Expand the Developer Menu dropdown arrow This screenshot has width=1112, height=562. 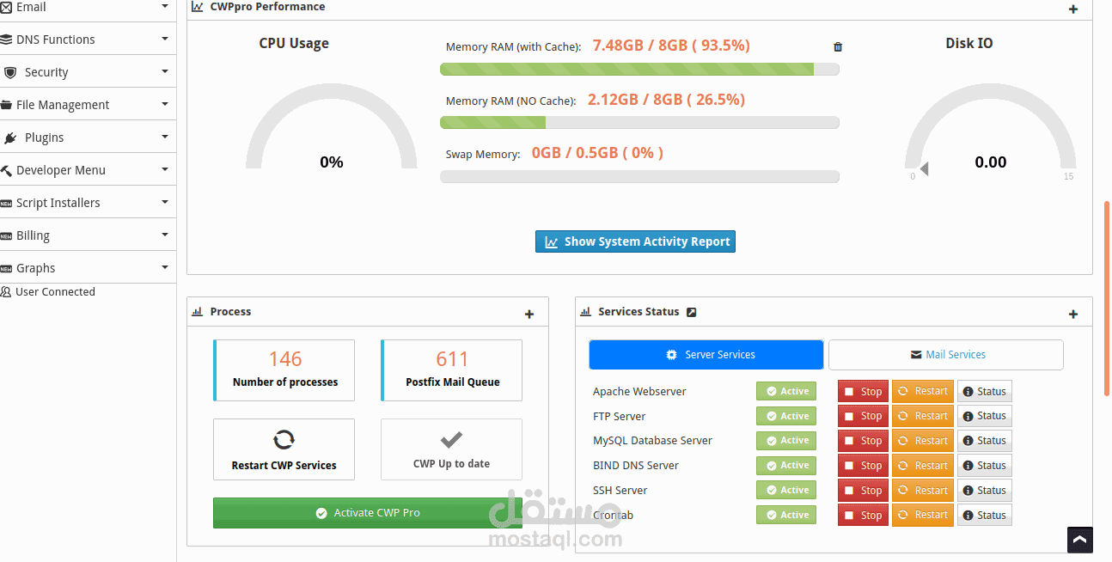pos(164,170)
